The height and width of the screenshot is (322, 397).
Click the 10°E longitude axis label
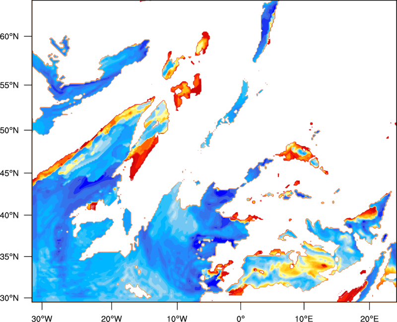[304, 319]
